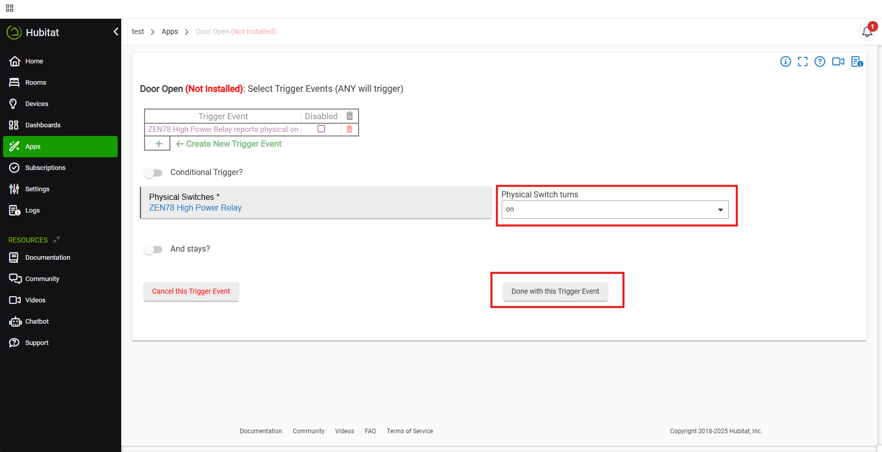This screenshot has height=452, width=882.
Task: Open the help question-mark icon
Action: pos(820,61)
